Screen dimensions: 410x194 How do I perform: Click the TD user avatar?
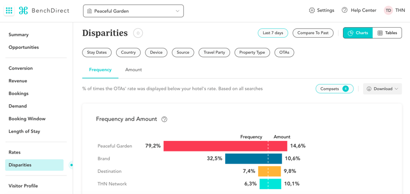click(x=388, y=11)
